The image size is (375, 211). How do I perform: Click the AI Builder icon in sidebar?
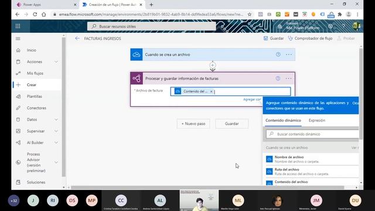18,142
